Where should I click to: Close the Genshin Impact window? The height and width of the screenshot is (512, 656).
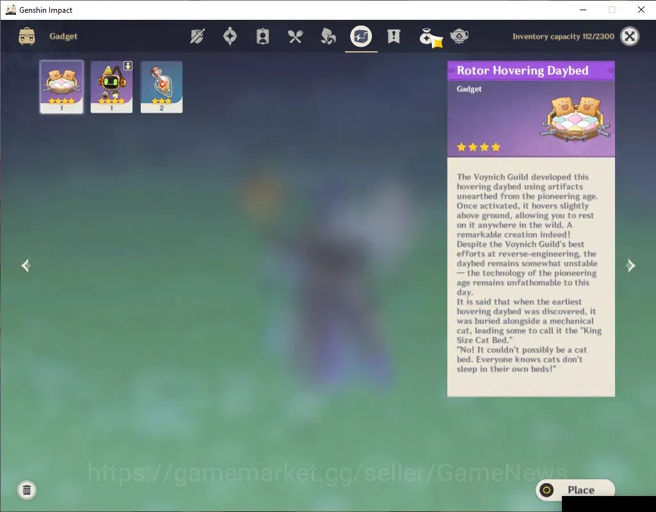click(641, 10)
